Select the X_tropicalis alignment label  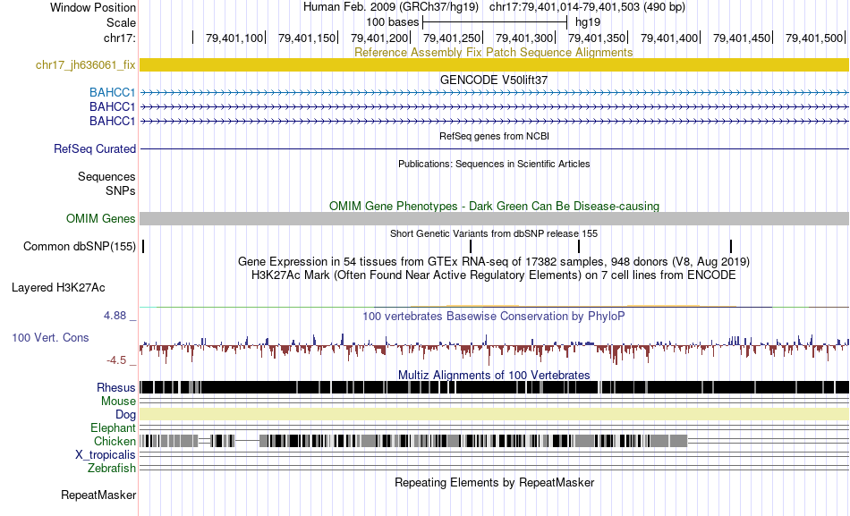point(106,455)
